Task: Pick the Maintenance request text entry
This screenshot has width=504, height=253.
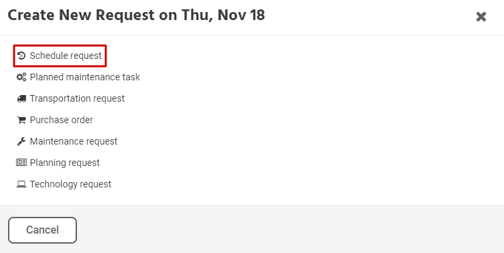Action: (74, 141)
